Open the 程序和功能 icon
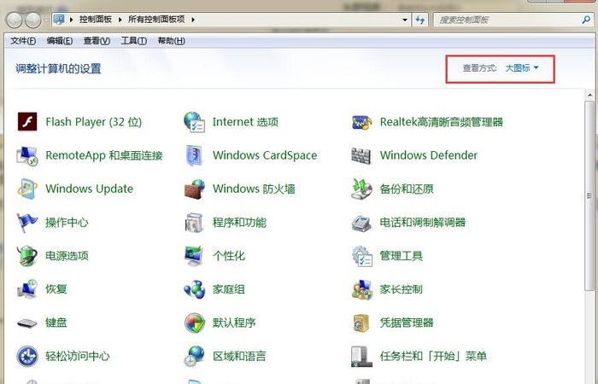 [x=194, y=223]
